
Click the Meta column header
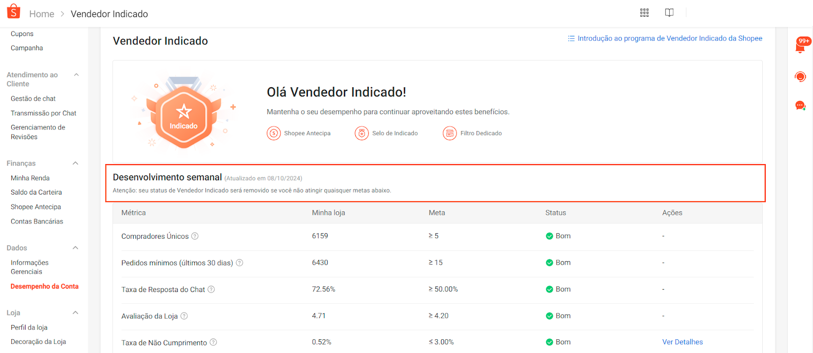437,213
